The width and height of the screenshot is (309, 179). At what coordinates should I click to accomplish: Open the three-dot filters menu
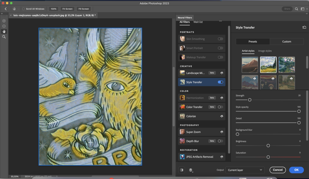(x=221, y=21)
